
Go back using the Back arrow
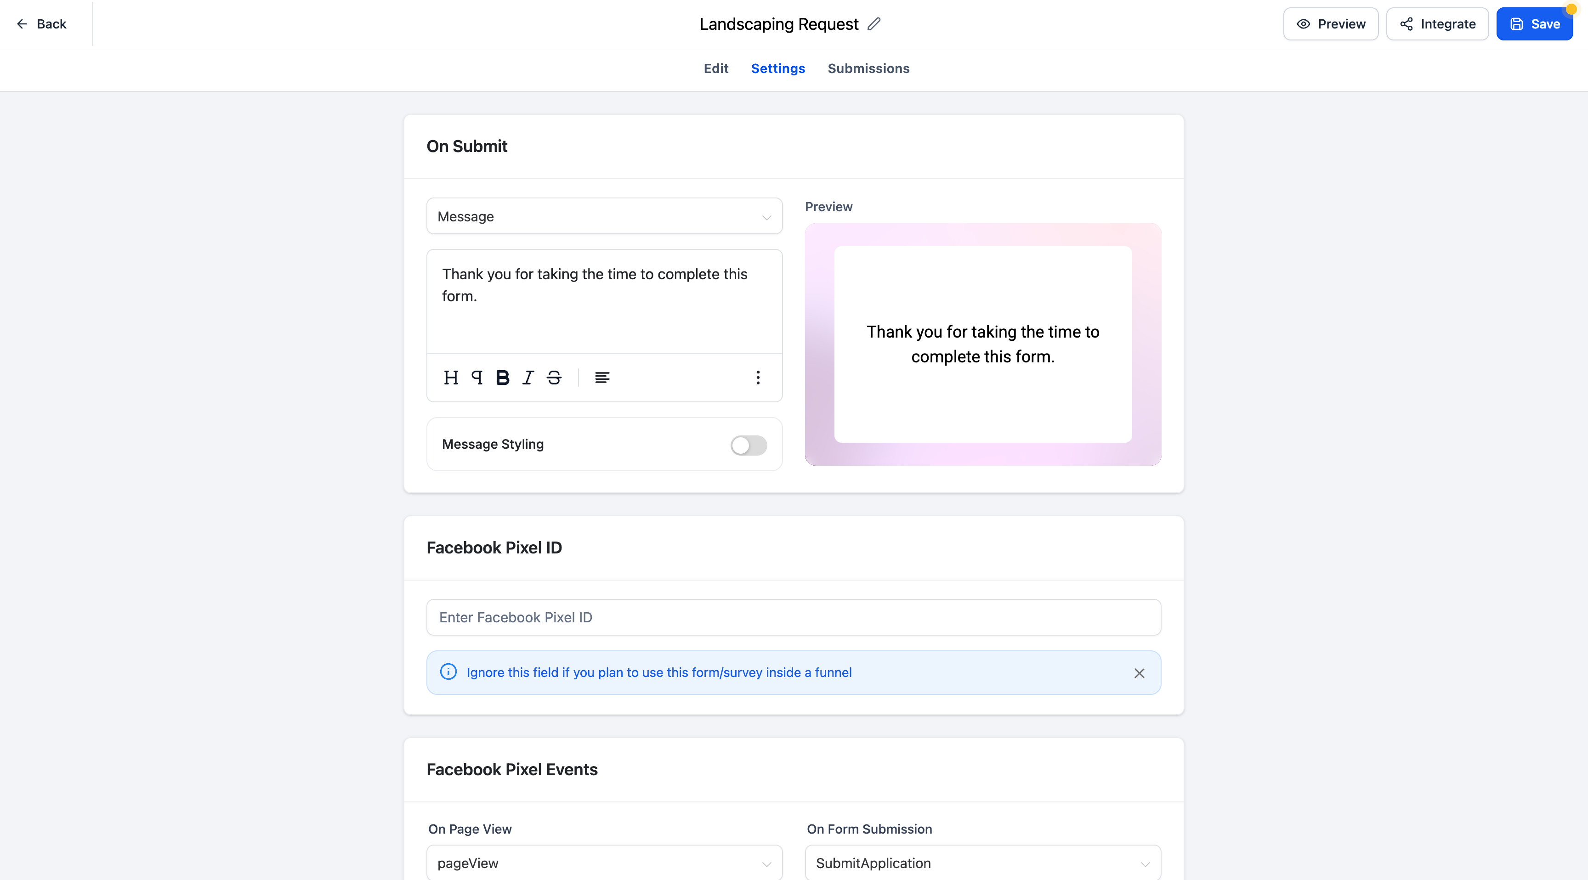tap(41, 24)
